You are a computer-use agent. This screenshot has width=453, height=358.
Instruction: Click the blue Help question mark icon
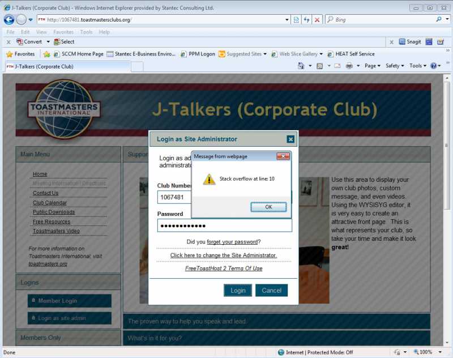(433, 66)
